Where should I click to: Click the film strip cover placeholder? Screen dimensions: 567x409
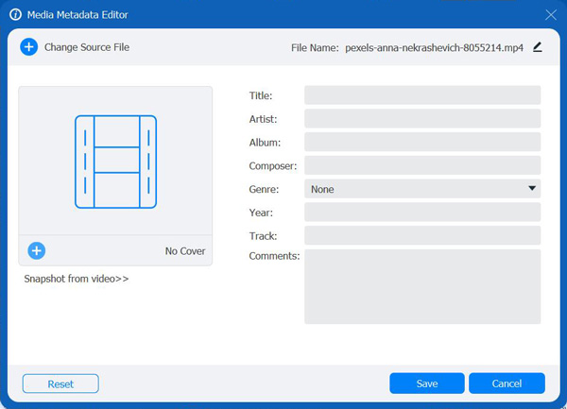point(115,162)
